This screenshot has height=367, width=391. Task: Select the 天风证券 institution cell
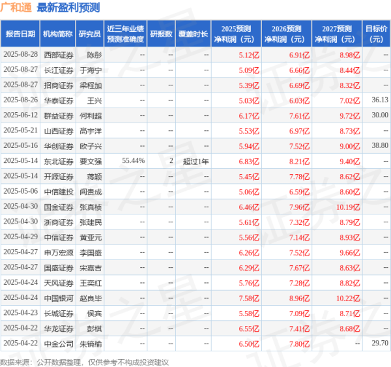coord(59,283)
